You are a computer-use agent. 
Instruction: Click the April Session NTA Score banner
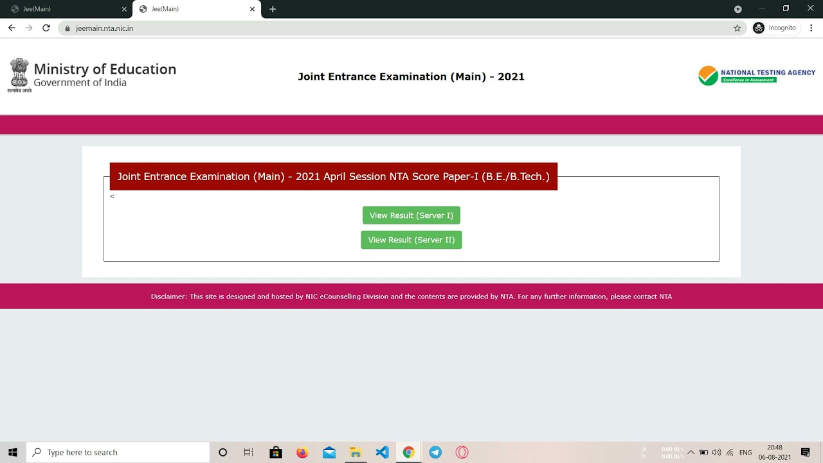pyautogui.click(x=334, y=176)
